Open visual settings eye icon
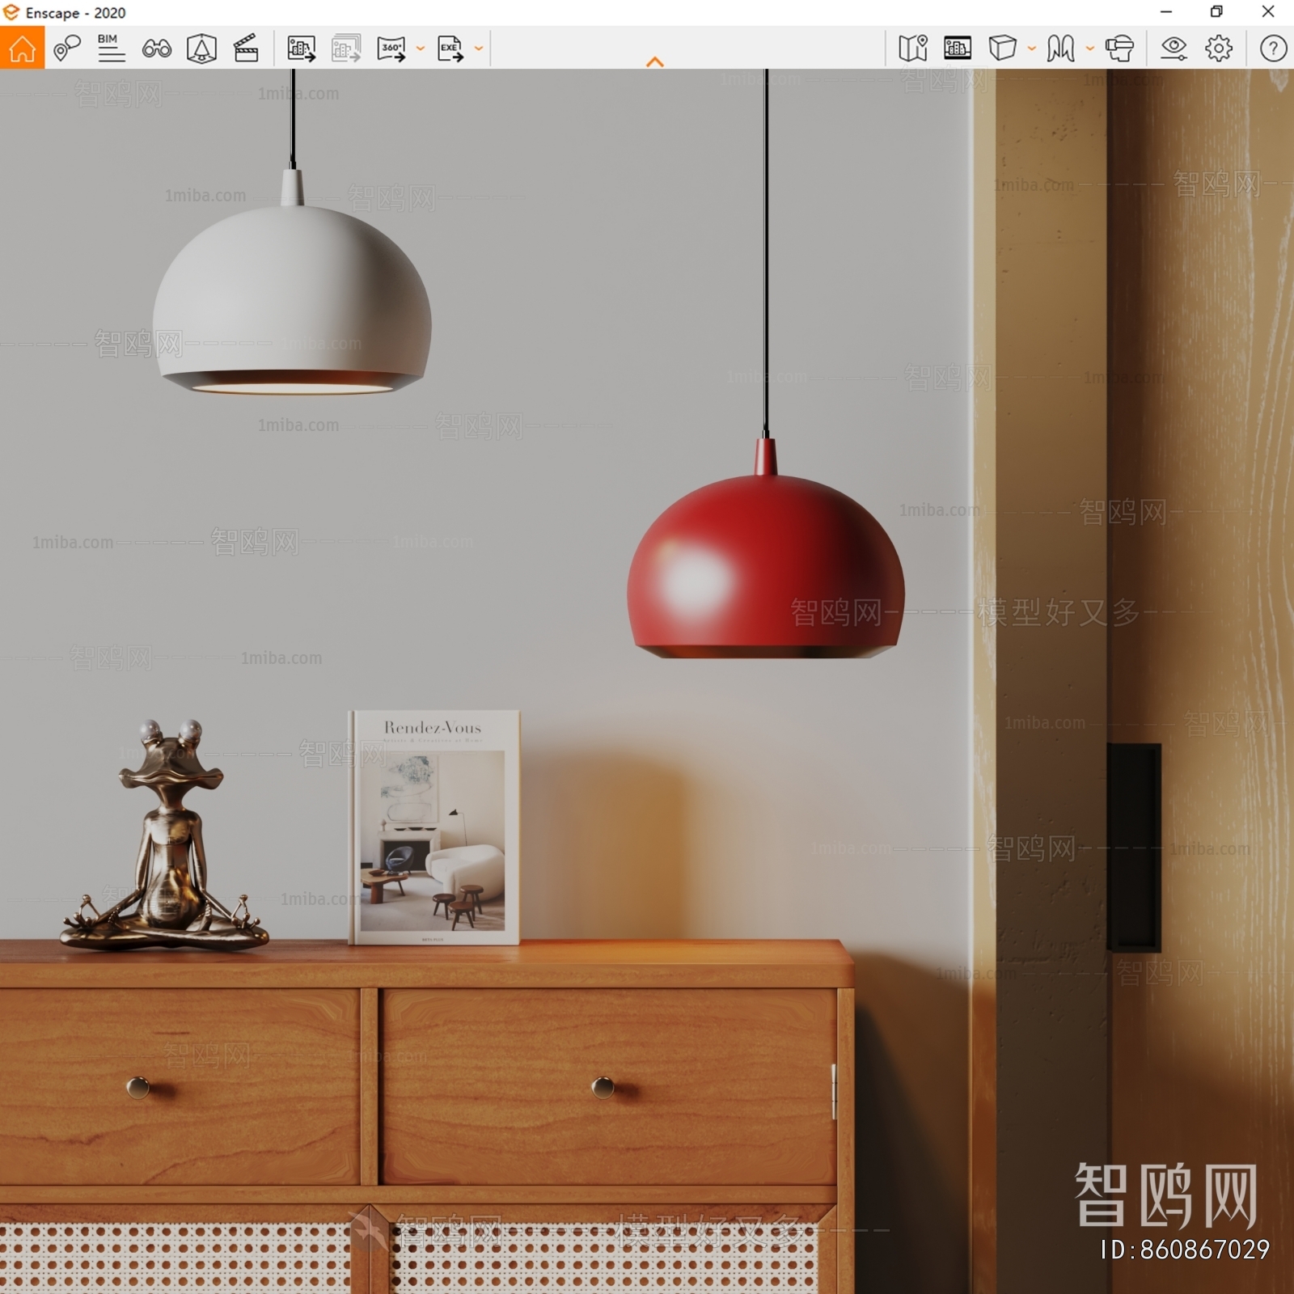 (1173, 49)
